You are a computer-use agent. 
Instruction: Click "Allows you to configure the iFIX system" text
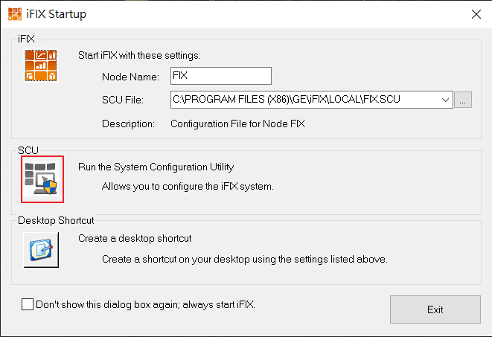[188, 186]
